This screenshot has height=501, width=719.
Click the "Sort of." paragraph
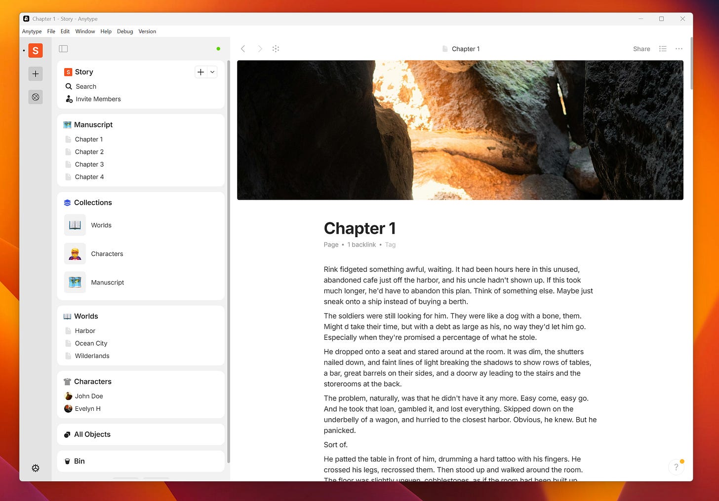click(x=336, y=445)
